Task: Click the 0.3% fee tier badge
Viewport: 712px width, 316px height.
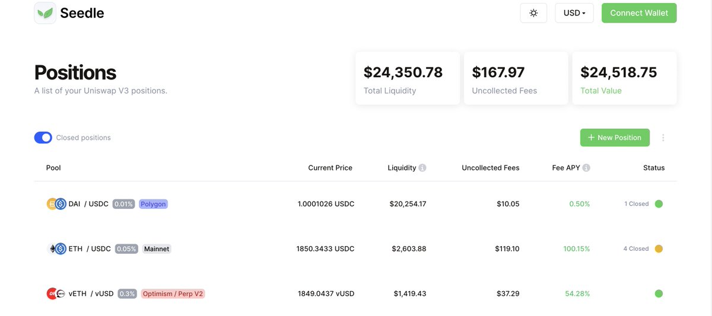Action: pos(127,293)
